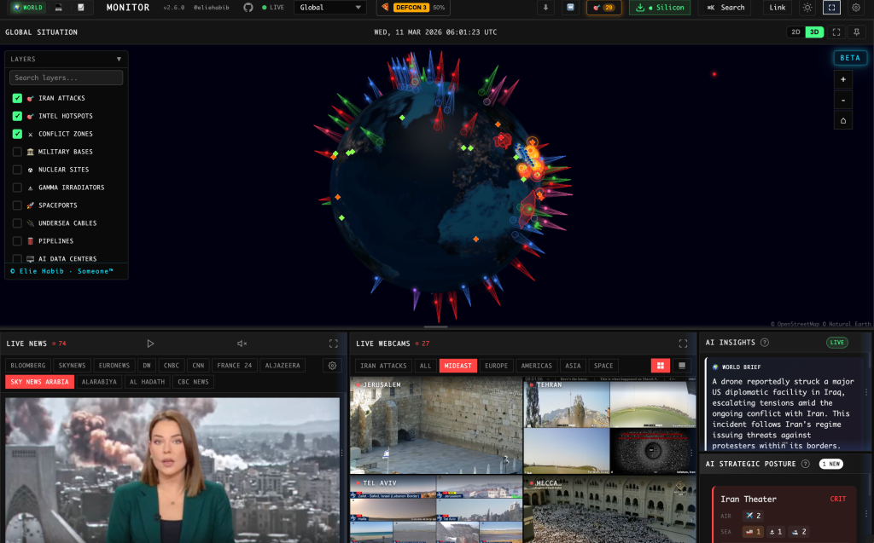Click the Silicon link in the top bar
The width and height of the screenshot is (874, 543).
[x=659, y=8]
